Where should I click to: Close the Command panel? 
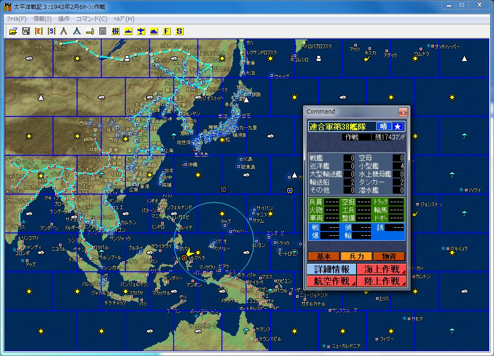point(403,112)
